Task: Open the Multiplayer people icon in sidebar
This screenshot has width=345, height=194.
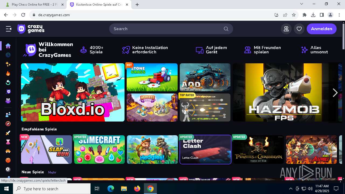Action: tap(8, 101)
